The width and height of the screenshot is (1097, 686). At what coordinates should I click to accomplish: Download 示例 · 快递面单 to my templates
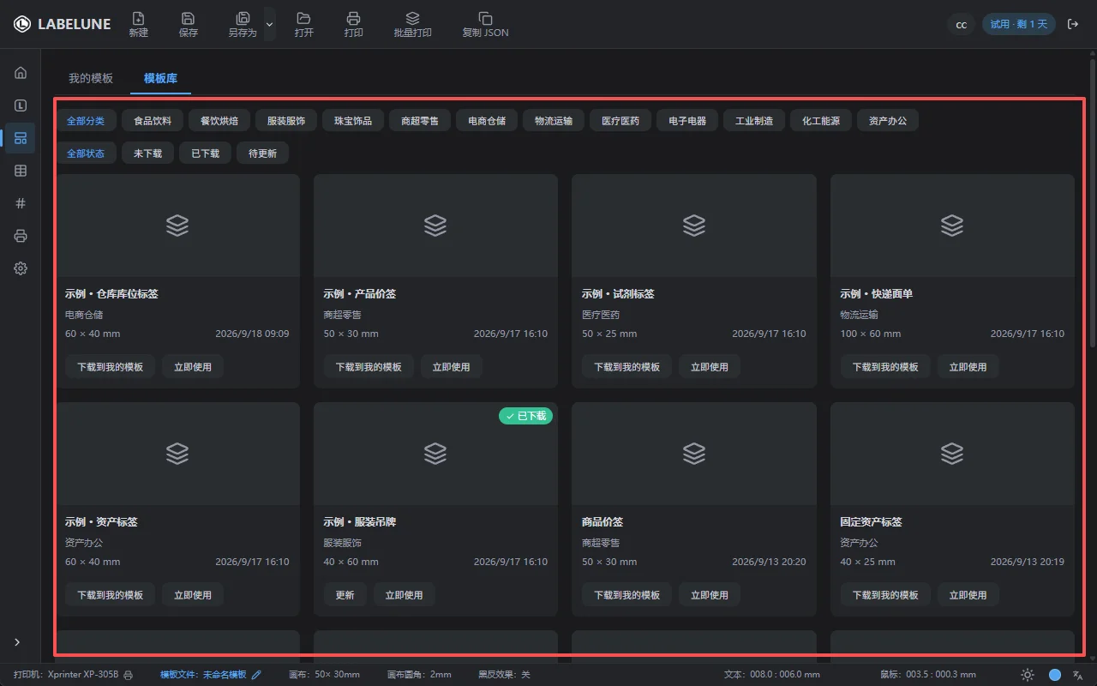coord(885,367)
